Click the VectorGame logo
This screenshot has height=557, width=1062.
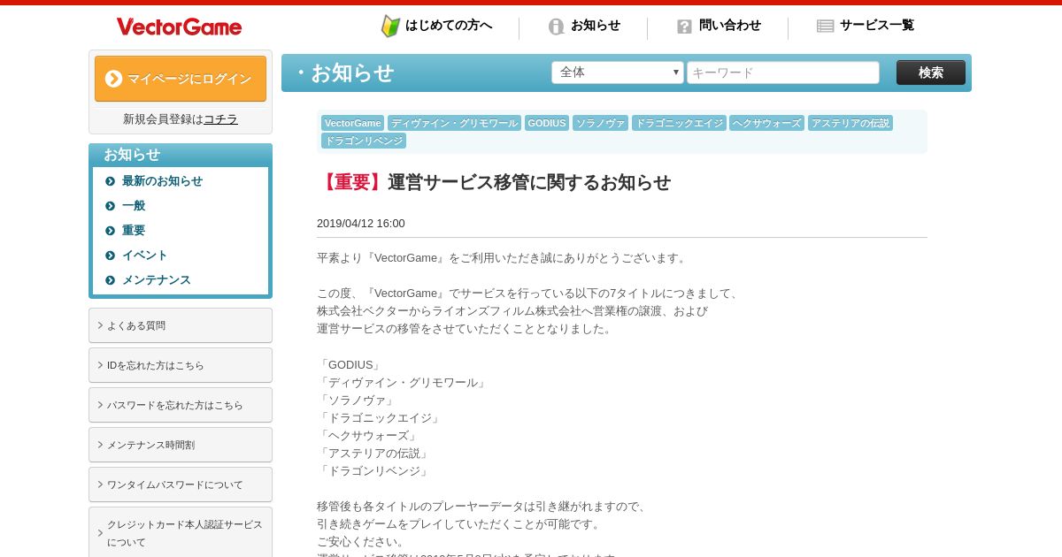pos(179,27)
